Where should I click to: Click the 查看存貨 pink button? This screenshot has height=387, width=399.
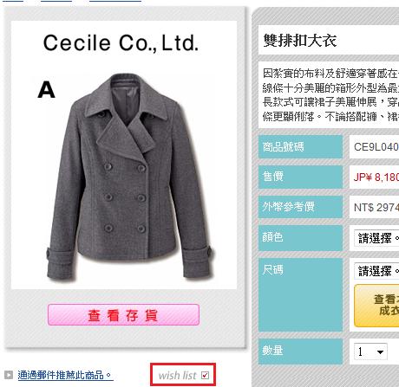(x=123, y=314)
